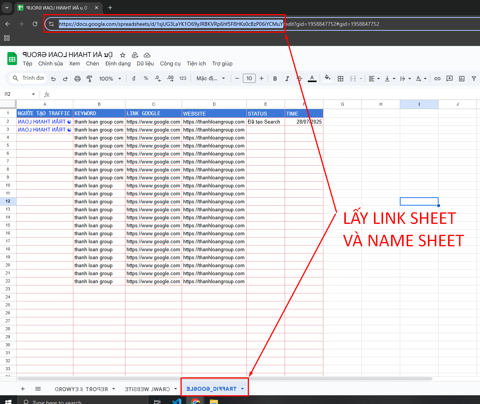
Task: Open the vertical align dropdown
Action: tap(390, 78)
